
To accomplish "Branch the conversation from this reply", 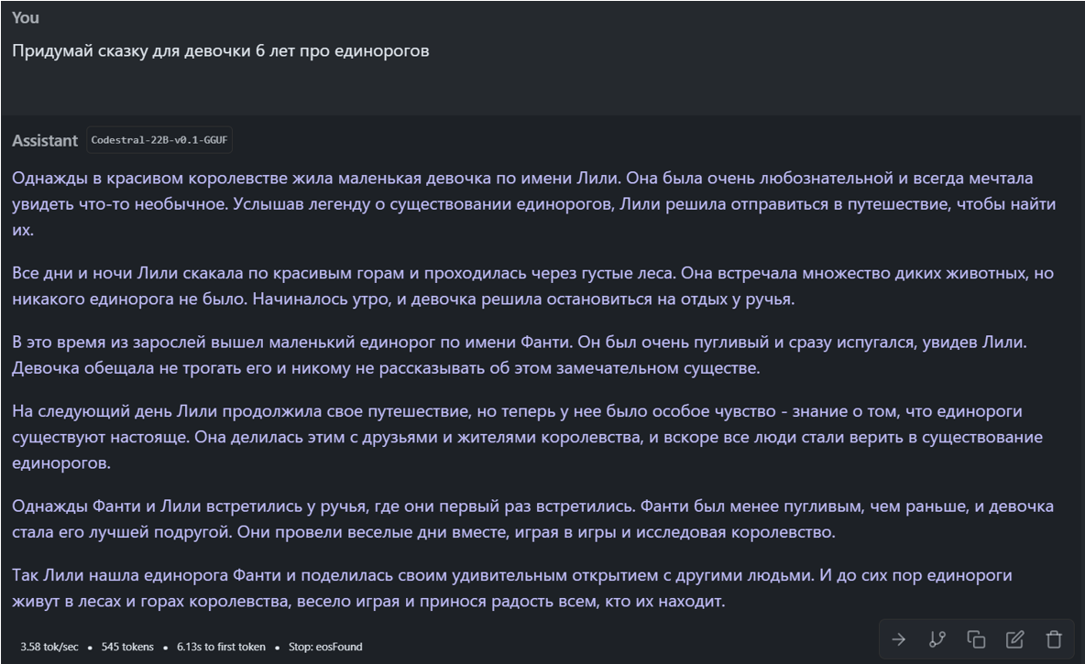I will pyautogui.click(x=937, y=639).
